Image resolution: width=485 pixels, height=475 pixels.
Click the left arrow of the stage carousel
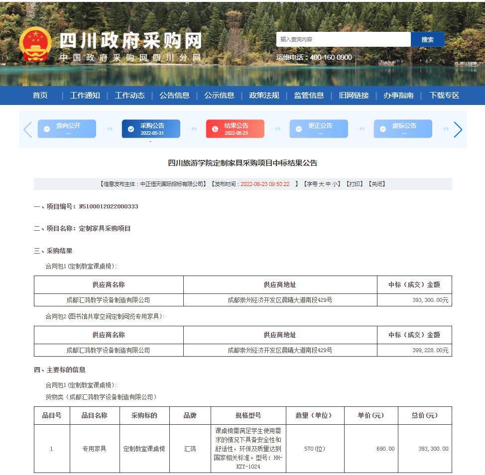pyautogui.click(x=28, y=129)
